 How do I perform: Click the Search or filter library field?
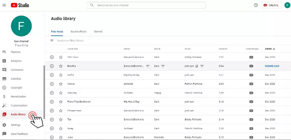70,41
